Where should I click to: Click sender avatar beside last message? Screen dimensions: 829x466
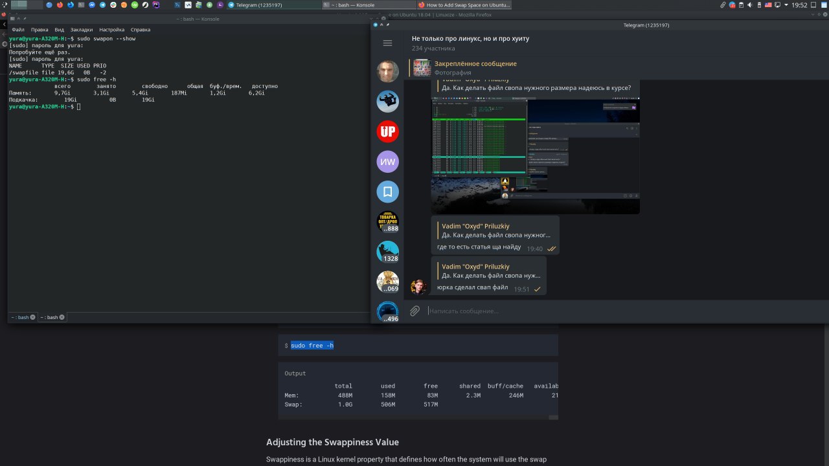(x=418, y=287)
